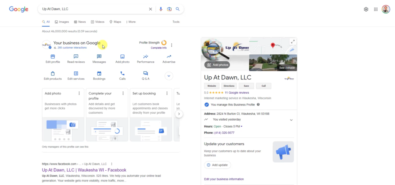The height and width of the screenshot is (185, 395).
Task: Click the megaphone update illustration
Action: click(x=283, y=152)
